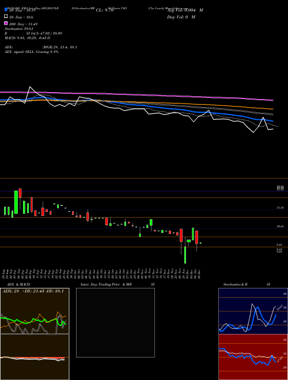Screen dimensions: 288x380
Task: Click the last red candlestick on the chart
Action: pos(197,237)
